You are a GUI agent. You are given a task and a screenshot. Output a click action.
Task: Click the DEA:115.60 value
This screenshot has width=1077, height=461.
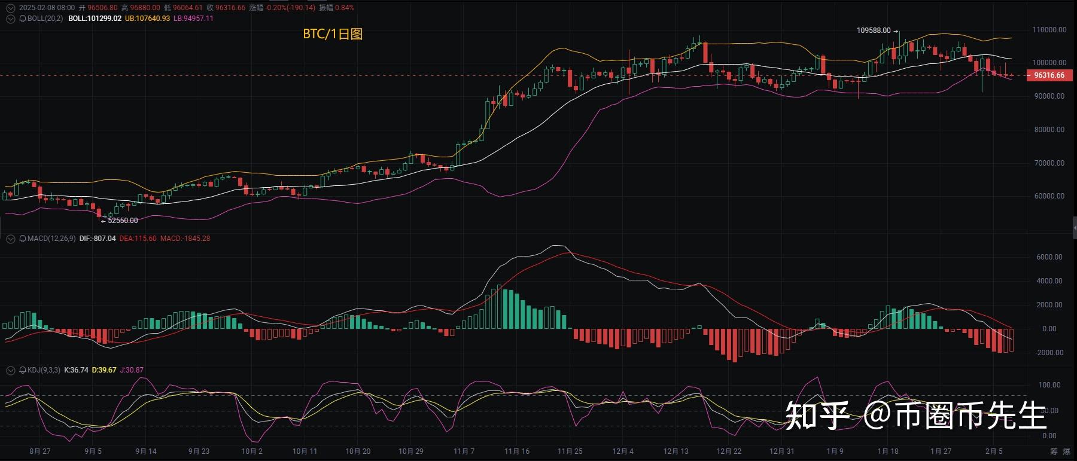pyautogui.click(x=138, y=239)
